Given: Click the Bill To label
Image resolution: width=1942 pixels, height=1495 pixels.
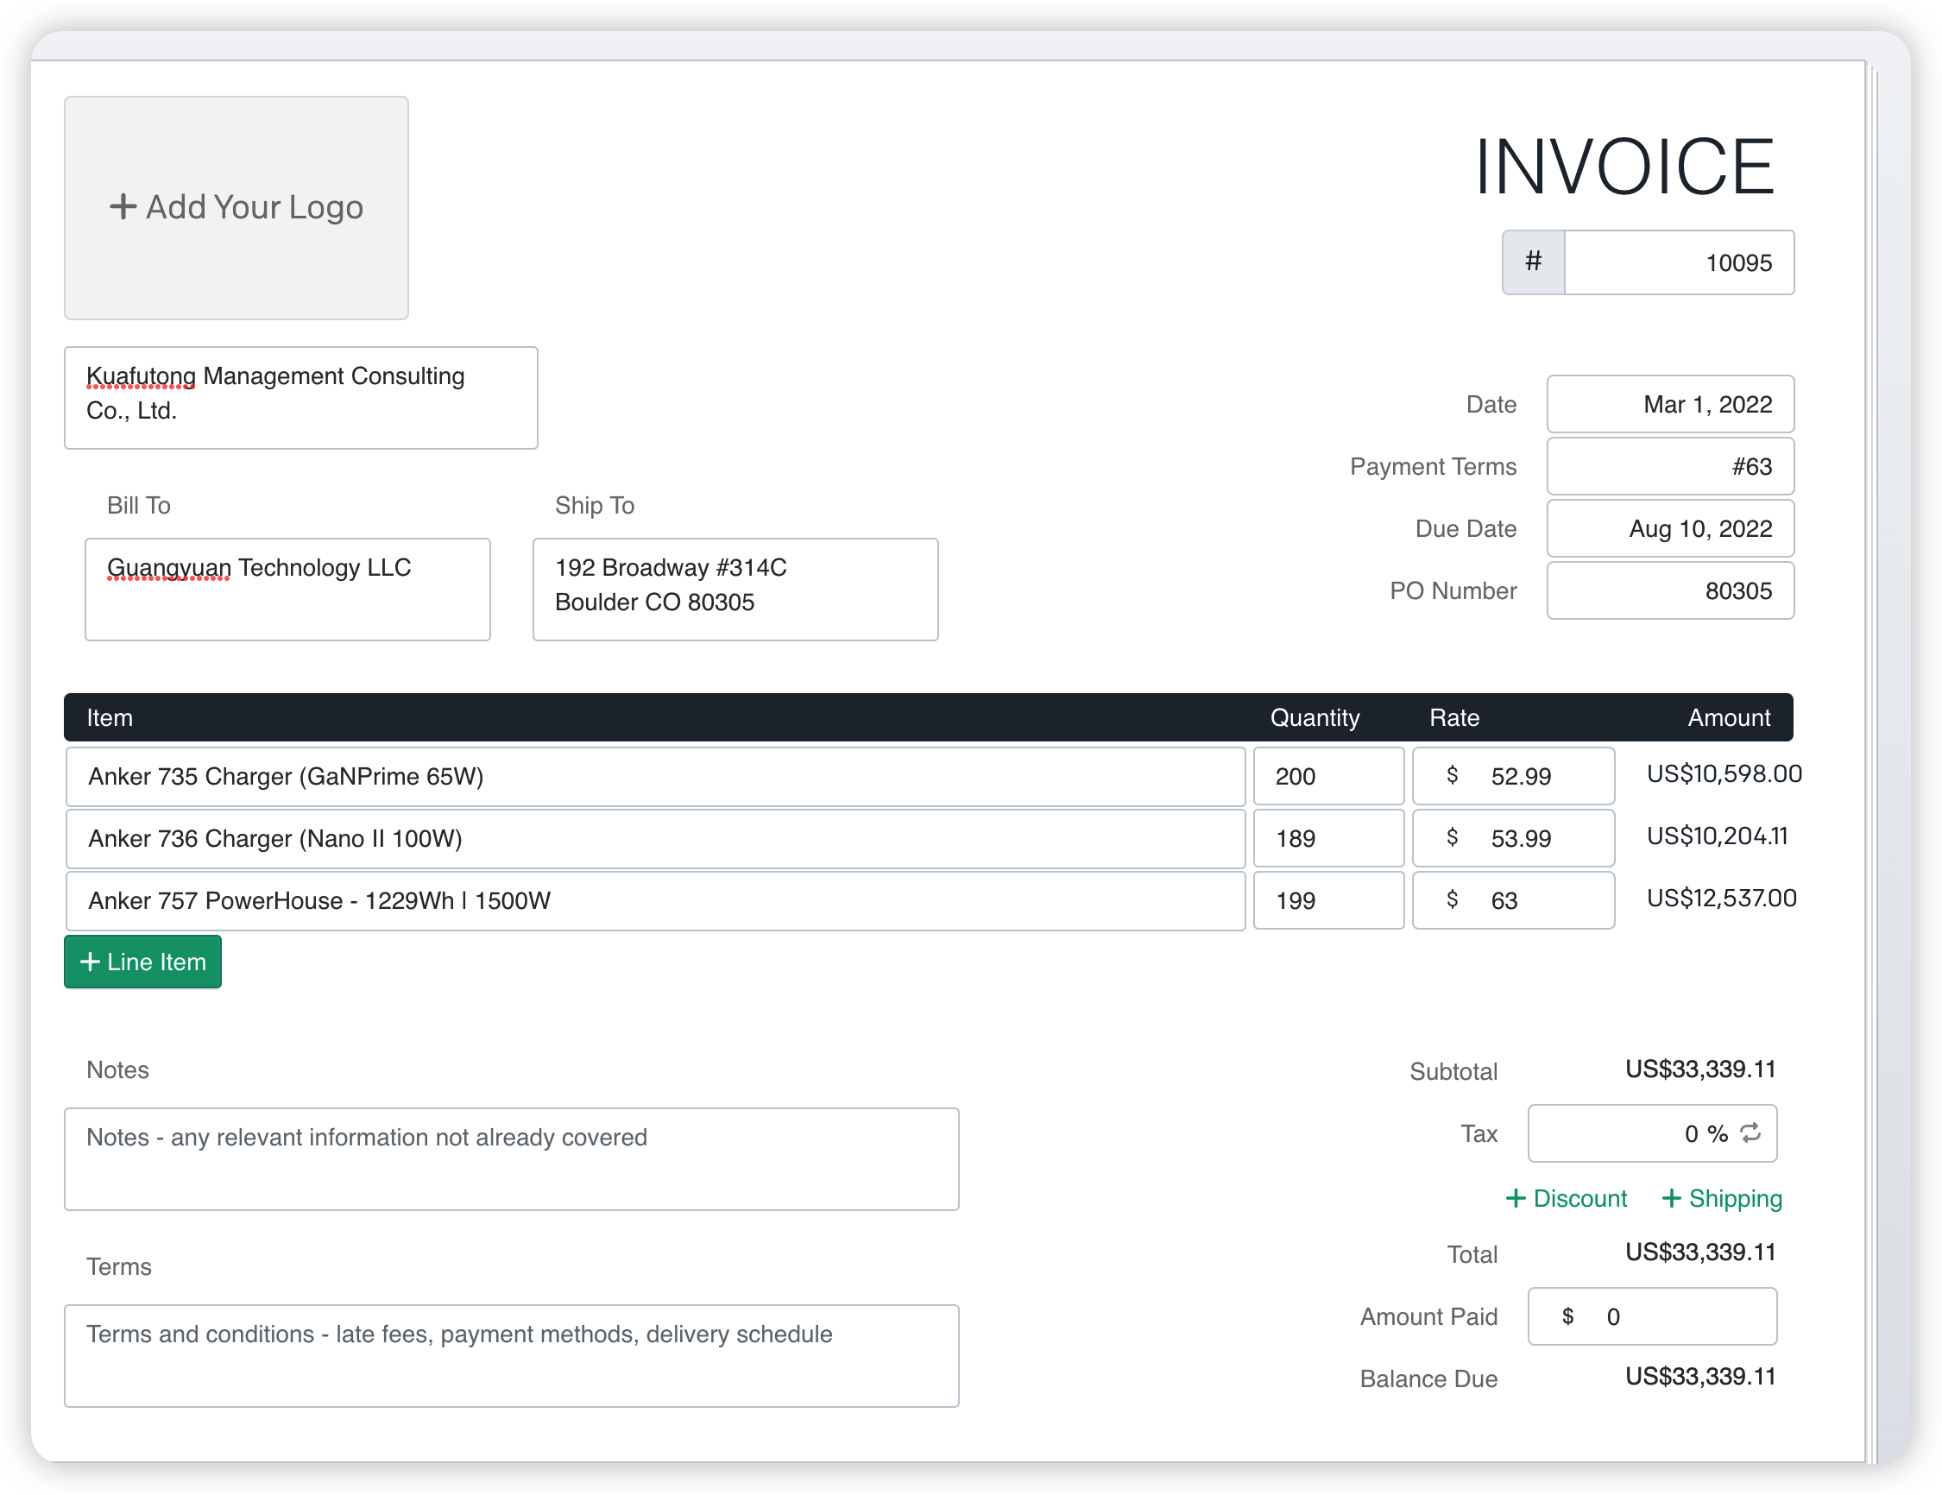Looking at the screenshot, I should tap(139, 505).
